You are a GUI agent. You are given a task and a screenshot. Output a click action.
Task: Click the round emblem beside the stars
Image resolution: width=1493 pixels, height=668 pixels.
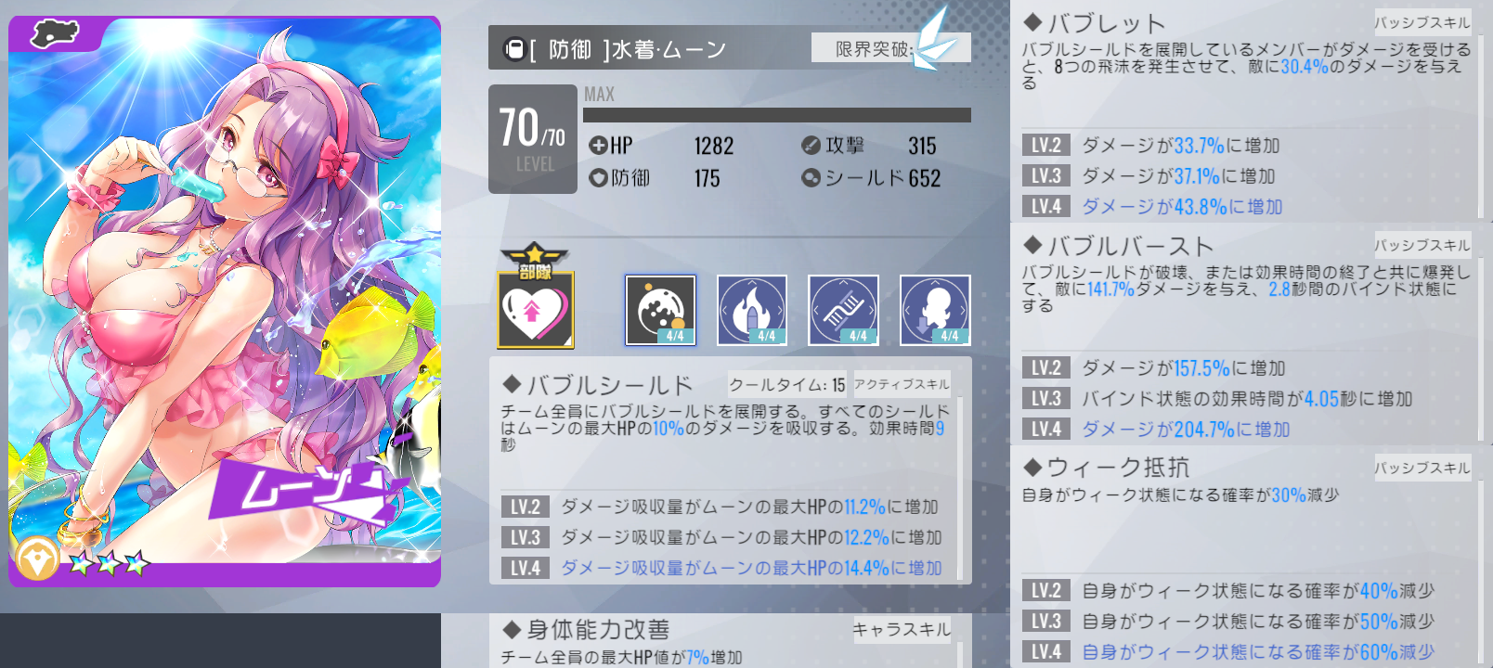pos(38,559)
